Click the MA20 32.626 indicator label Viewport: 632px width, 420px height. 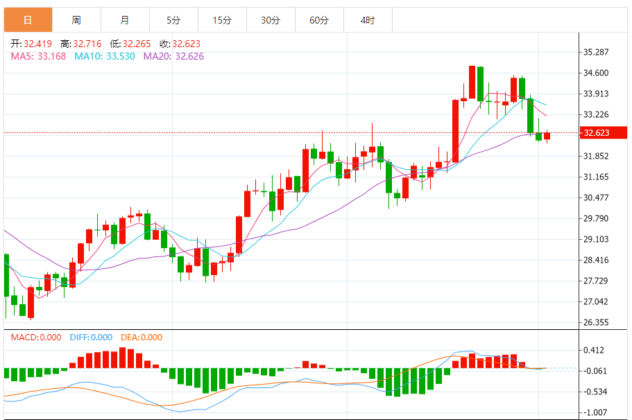173,56
